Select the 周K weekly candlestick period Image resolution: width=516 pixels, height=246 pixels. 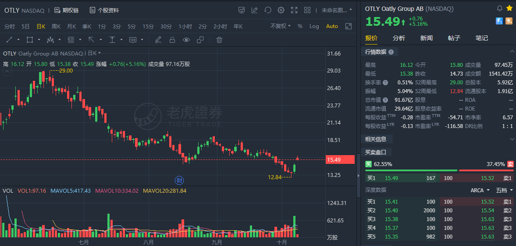point(56,26)
